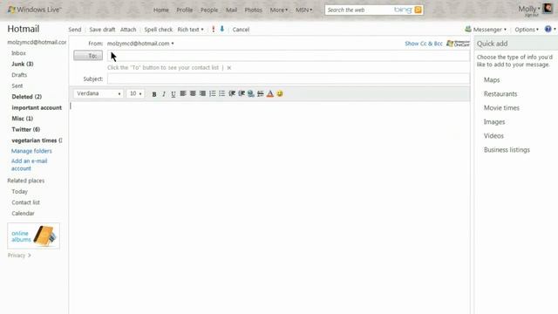Viewport: 558px width, 314px height.
Task: Open the emoticon picker
Action: tap(280, 93)
